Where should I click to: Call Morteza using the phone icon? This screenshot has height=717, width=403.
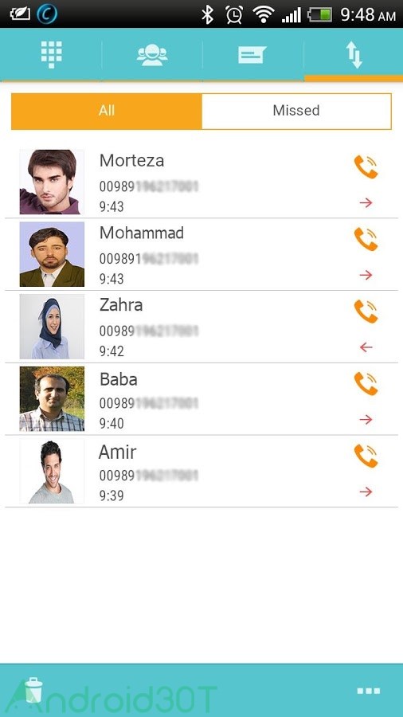coord(366,167)
